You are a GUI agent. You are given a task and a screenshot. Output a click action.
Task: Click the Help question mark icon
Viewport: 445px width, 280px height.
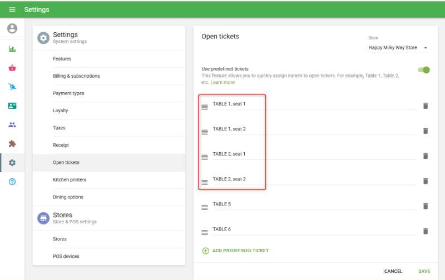coord(12,182)
